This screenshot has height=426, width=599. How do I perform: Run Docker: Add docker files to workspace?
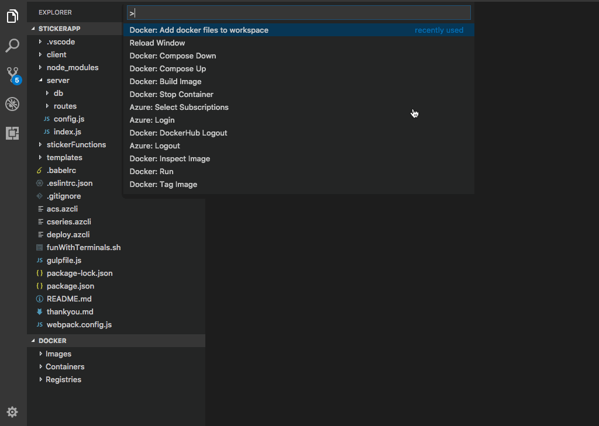tap(298, 30)
